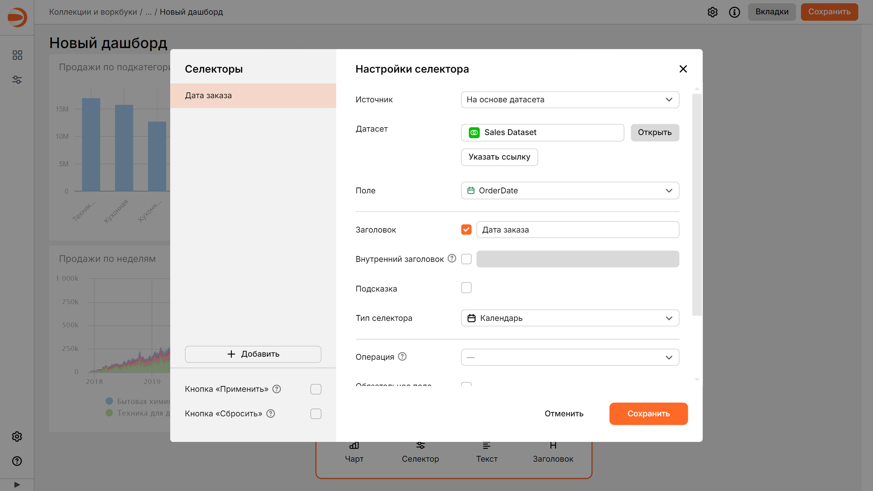Image resolution: width=873 pixels, height=491 pixels.
Task: Uncheck the Заголовок checkbox
Action: 466,229
